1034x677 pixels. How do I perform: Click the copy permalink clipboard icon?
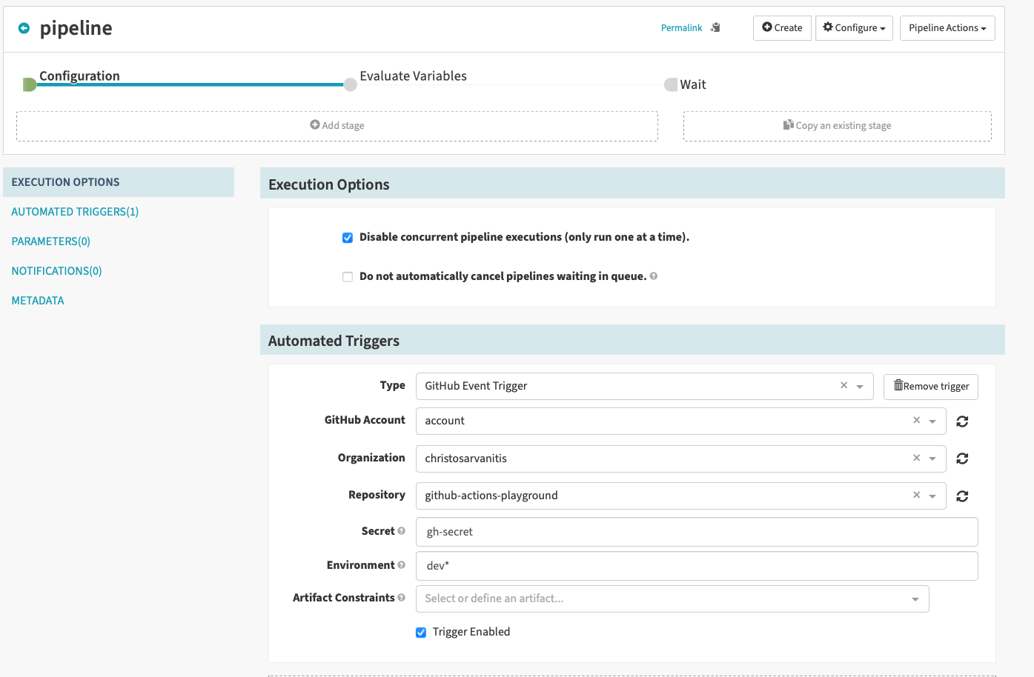715,27
